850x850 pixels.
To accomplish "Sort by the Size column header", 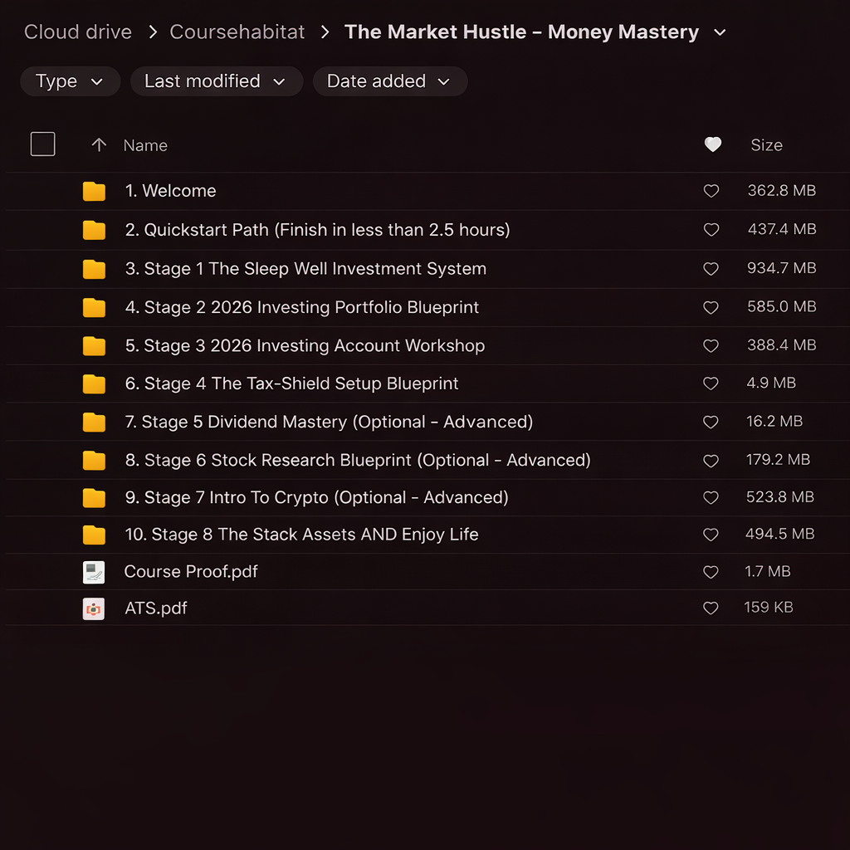I will click(x=766, y=145).
